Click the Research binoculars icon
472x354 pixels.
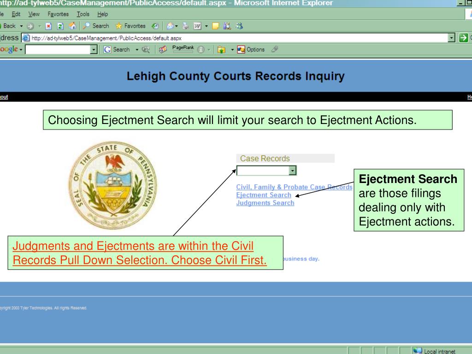click(x=227, y=26)
